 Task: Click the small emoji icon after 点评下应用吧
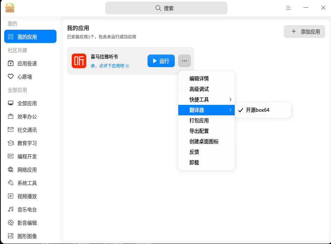127,66
